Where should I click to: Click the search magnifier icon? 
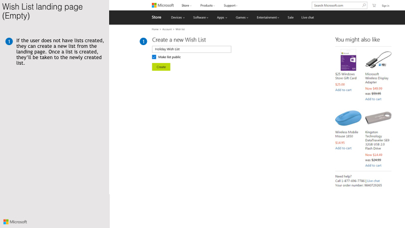coord(364,5)
